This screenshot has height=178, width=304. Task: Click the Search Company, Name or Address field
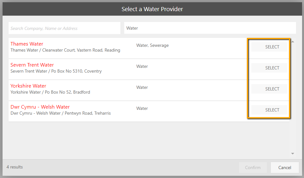[64, 28]
